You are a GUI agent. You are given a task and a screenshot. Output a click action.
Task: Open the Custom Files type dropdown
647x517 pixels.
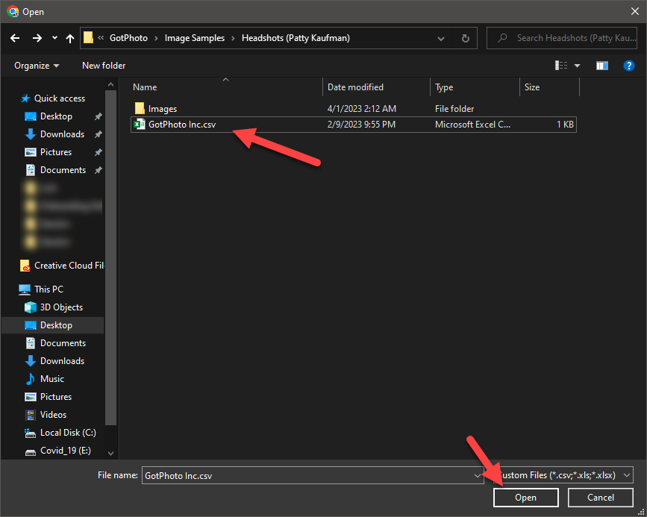(x=563, y=475)
